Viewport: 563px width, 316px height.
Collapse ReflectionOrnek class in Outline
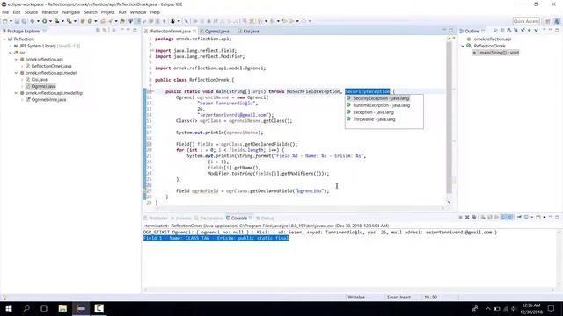464,46
